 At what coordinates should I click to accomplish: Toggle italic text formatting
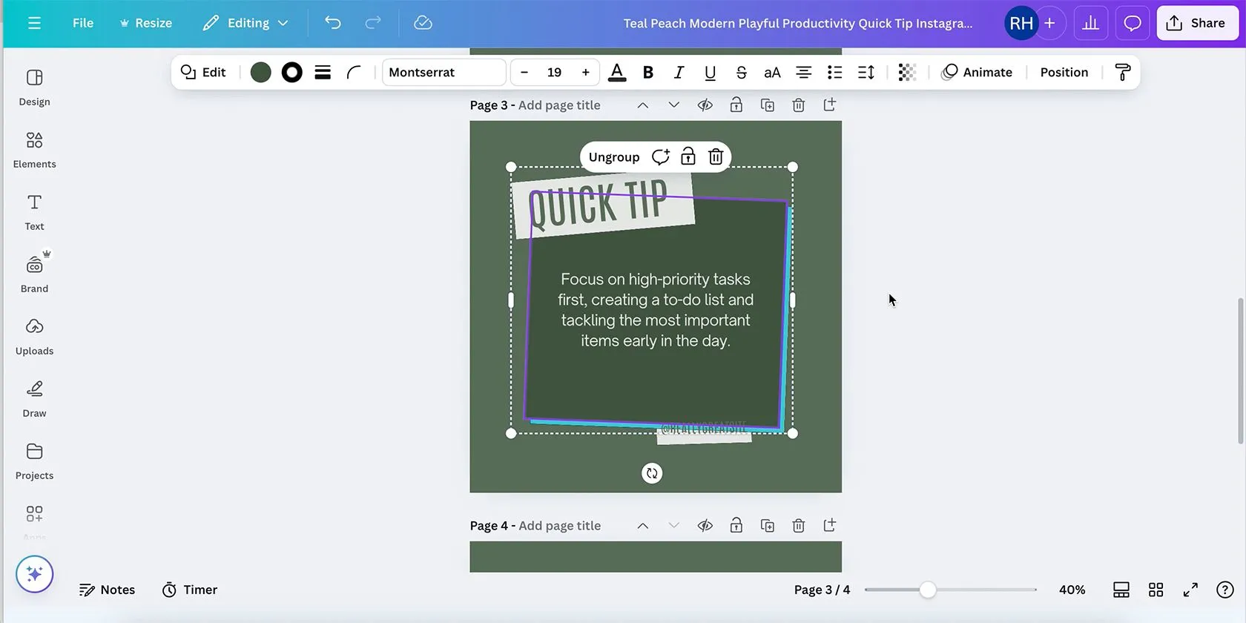coord(679,72)
